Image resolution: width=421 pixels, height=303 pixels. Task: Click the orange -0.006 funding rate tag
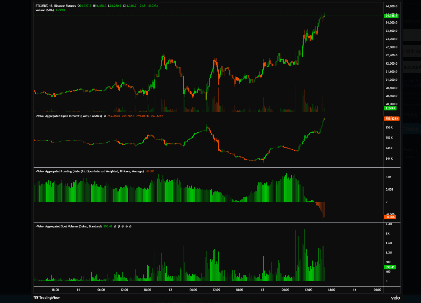pos(390,216)
